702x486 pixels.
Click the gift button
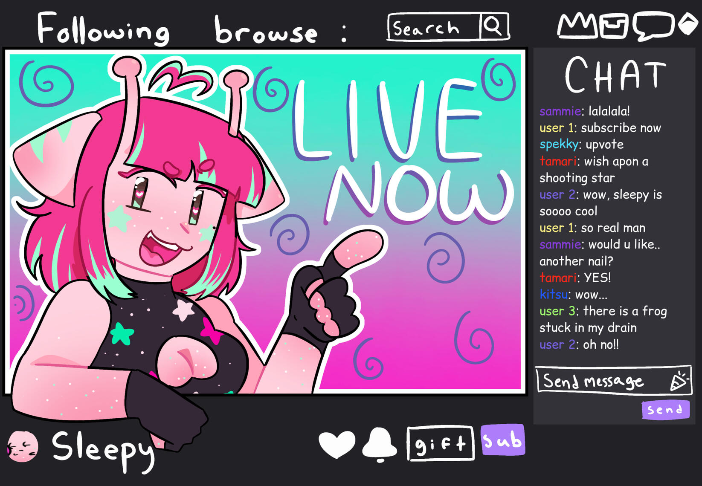coord(441,443)
